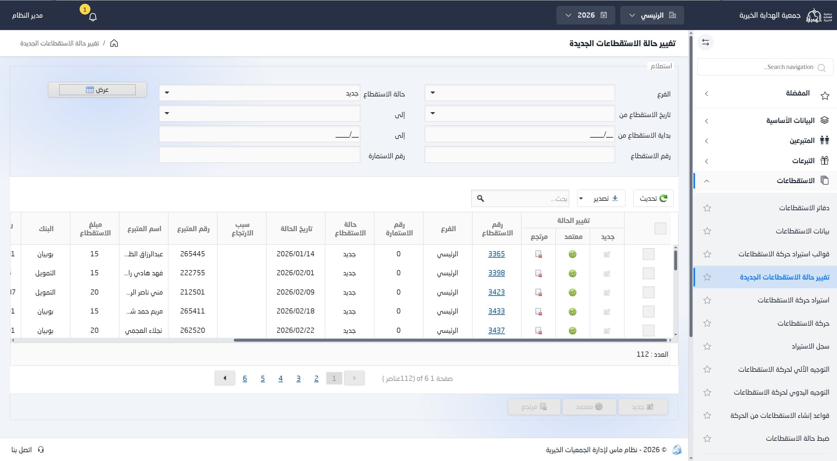Click the association logo in header
Image resolution: width=837 pixels, height=461 pixels.
coord(818,15)
